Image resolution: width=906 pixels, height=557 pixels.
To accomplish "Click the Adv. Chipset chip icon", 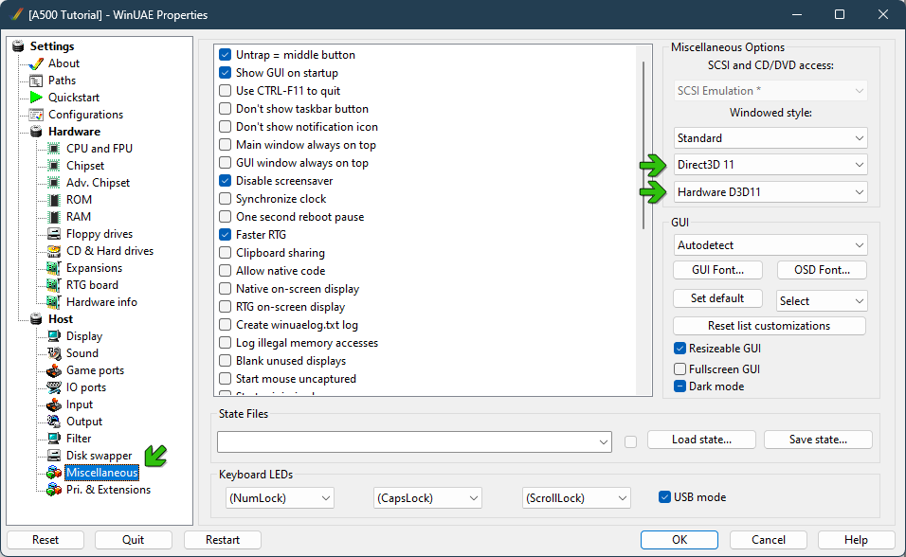I will [54, 183].
